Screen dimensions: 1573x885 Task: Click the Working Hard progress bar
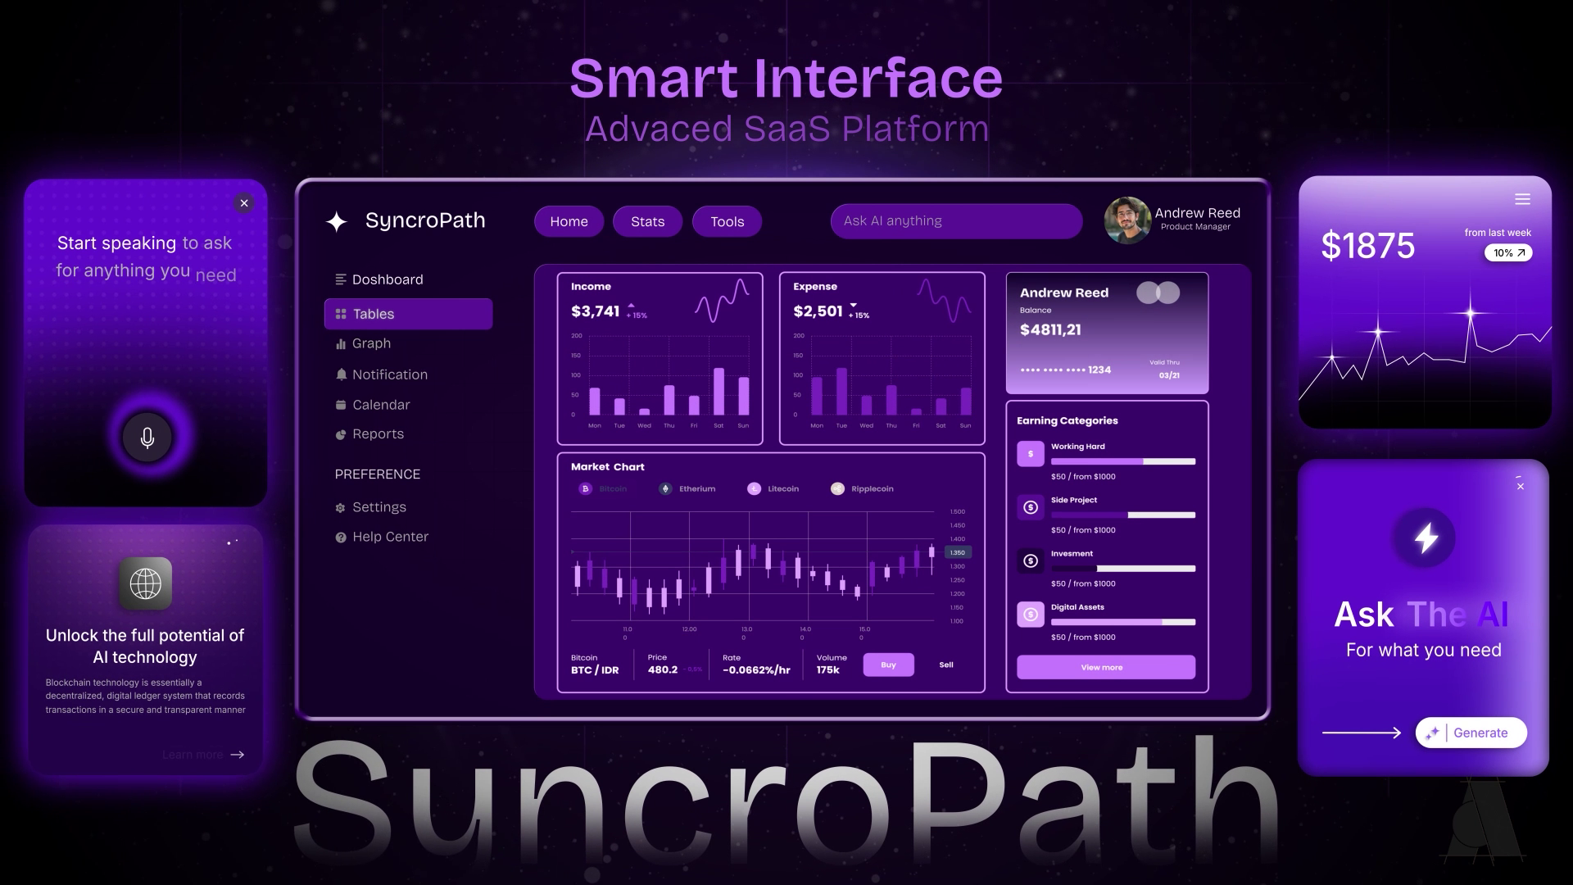(1123, 461)
